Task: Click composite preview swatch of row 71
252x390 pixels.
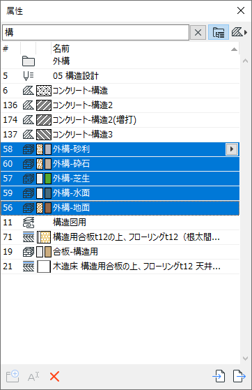Action: tap(44, 237)
